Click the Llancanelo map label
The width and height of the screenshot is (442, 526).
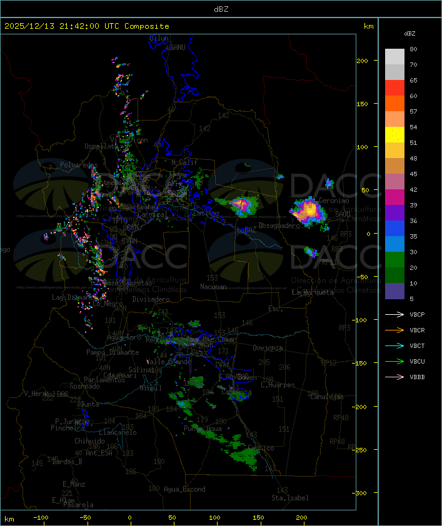pyautogui.click(x=118, y=432)
